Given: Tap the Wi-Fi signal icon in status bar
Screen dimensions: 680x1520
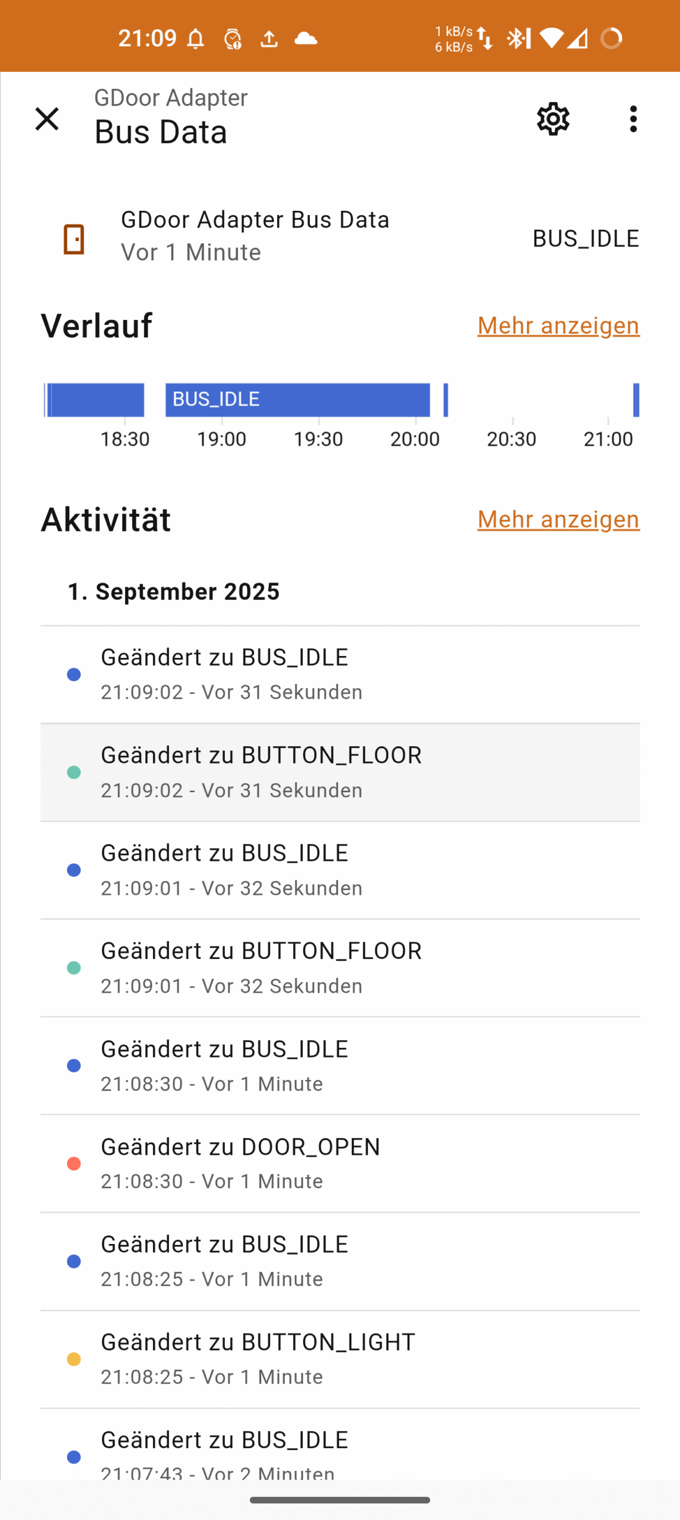Looking at the screenshot, I should [x=551, y=39].
